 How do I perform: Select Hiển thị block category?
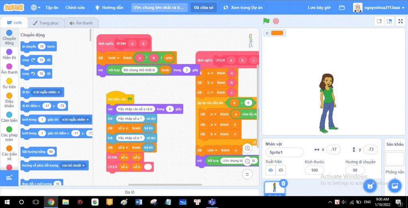pyautogui.click(x=9, y=54)
